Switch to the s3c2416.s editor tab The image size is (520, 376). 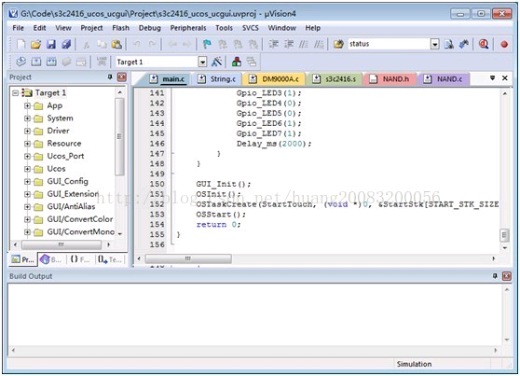pos(335,79)
